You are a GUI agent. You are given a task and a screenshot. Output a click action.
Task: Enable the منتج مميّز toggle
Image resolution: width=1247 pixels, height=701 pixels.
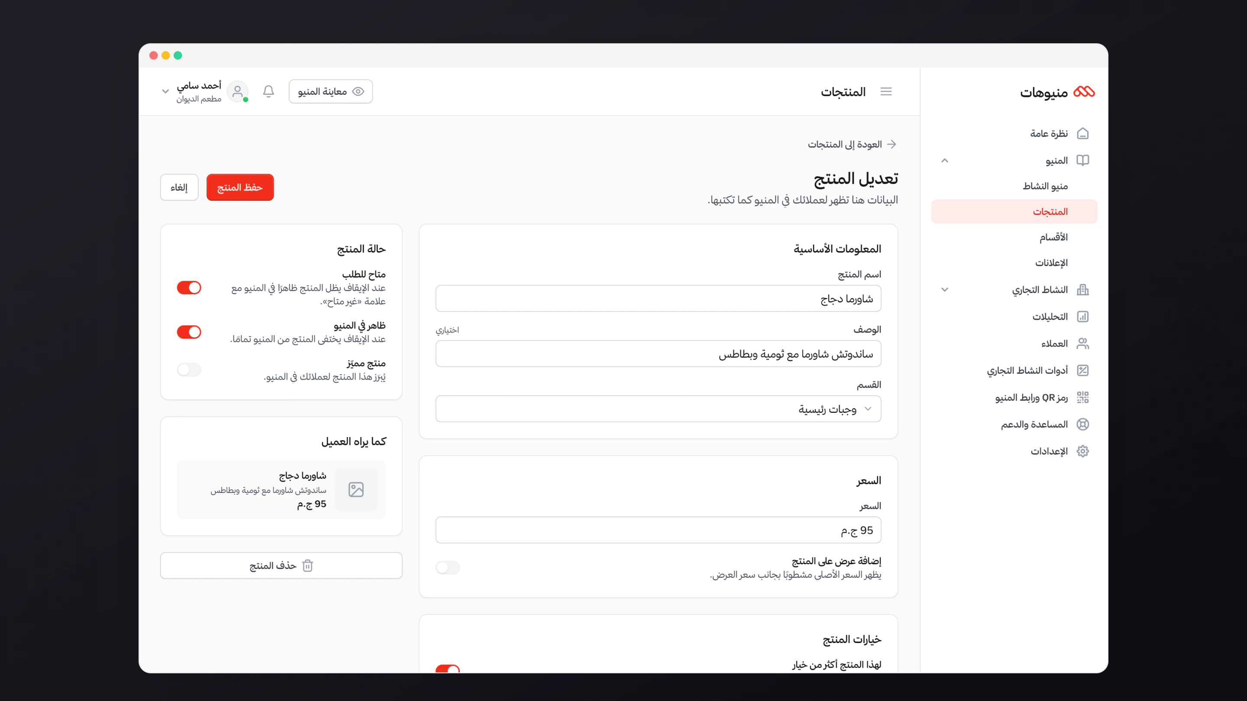click(189, 370)
